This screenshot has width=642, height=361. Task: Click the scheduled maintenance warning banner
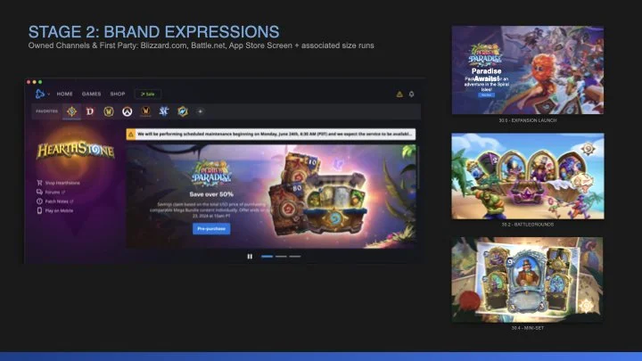coord(271,135)
